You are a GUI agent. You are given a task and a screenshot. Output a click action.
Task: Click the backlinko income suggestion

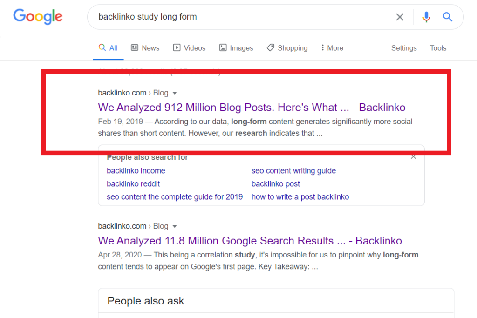[136, 171]
